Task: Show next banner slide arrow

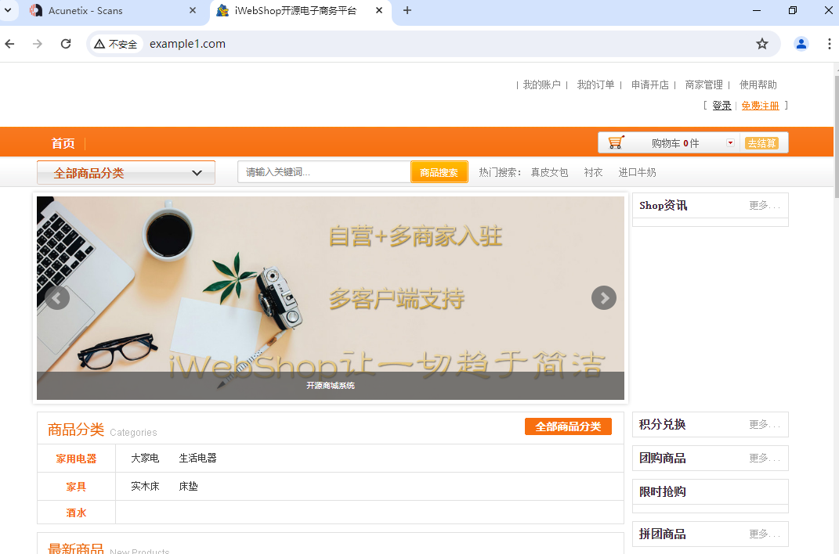Action: click(603, 297)
